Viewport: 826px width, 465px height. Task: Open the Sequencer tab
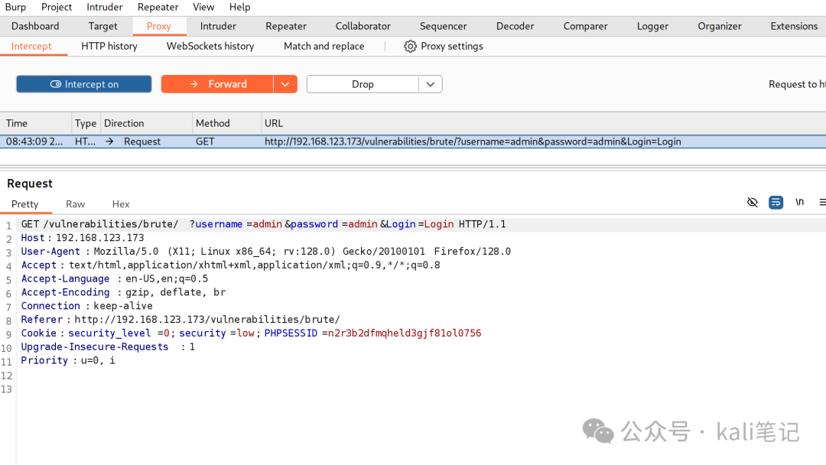coord(443,26)
